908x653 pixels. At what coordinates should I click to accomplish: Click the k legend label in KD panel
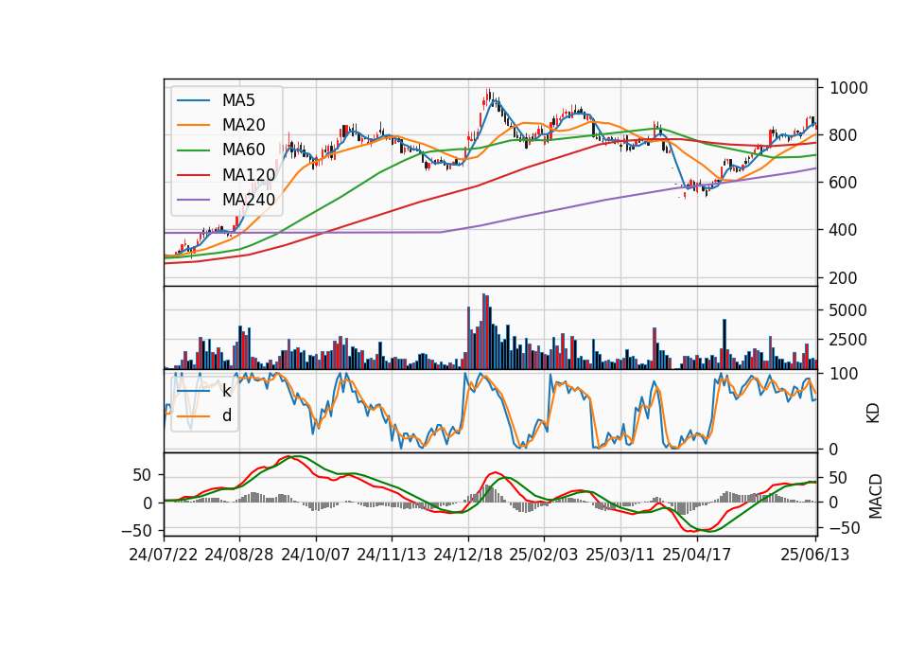tap(226, 391)
